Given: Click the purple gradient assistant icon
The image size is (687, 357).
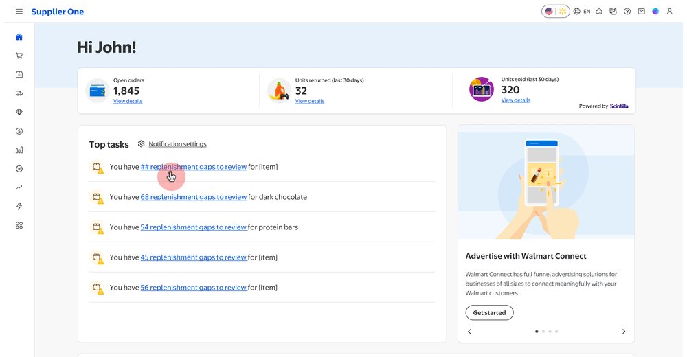Looking at the screenshot, I should 655,12.
